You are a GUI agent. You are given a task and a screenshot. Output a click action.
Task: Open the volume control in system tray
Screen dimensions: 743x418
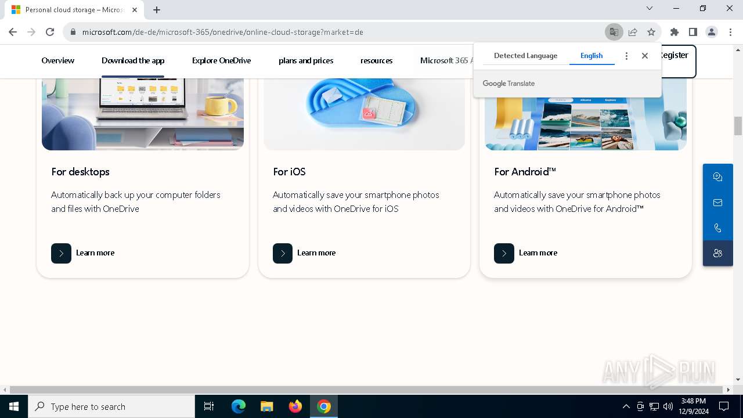(668, 406)
